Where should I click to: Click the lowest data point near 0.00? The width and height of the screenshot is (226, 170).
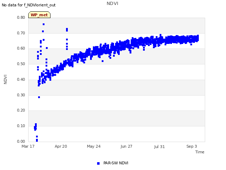(x=37, y=140)
